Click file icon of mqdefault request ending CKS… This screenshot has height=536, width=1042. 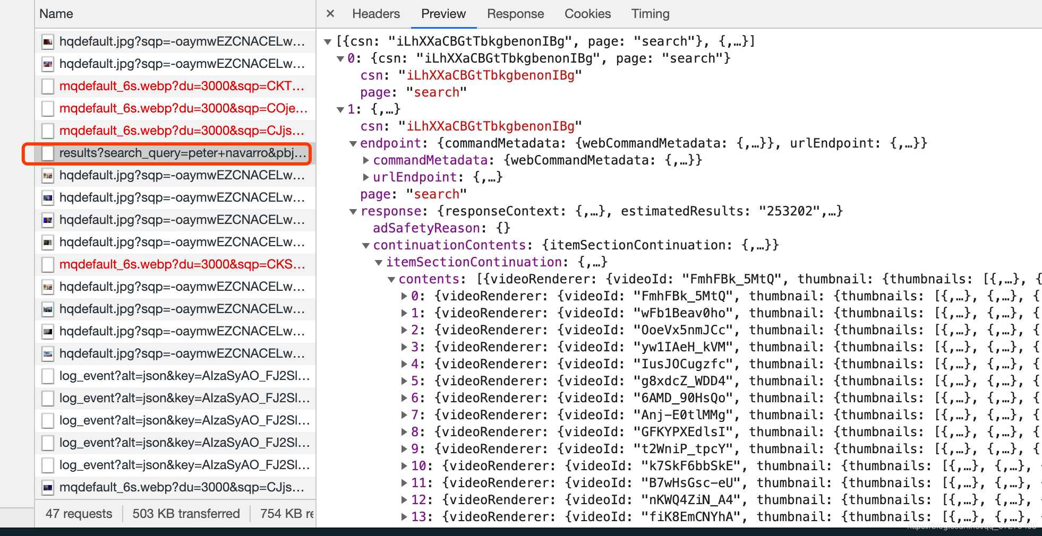(48, 265)
